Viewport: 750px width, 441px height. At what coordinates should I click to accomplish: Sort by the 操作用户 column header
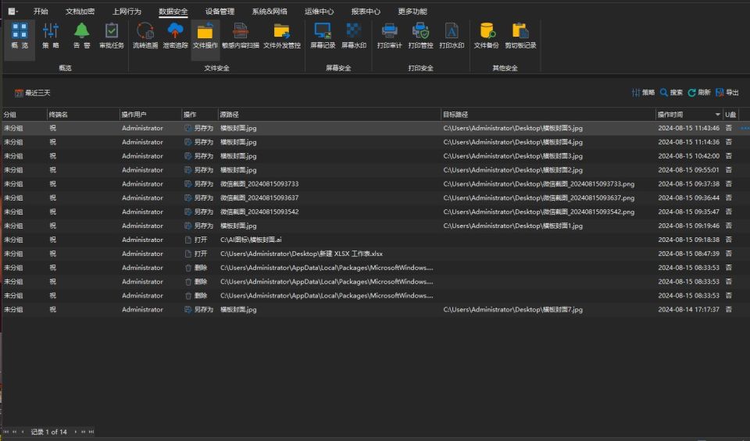(x=150, y=115)
